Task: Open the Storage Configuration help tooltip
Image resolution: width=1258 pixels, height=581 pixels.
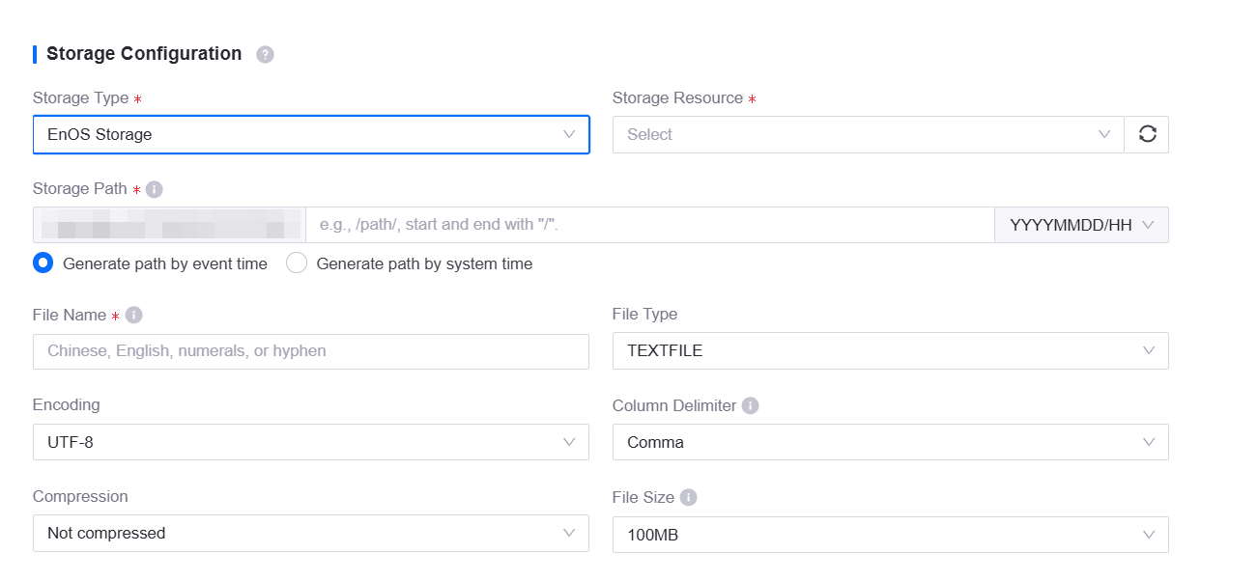Action: 264,54
